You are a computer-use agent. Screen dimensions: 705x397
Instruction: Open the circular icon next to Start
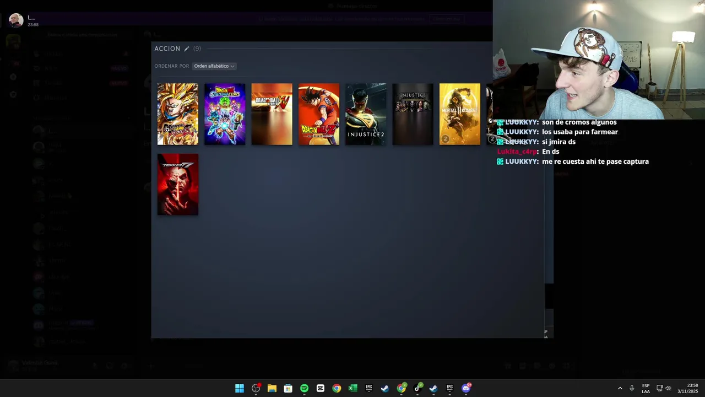point(256,388)
